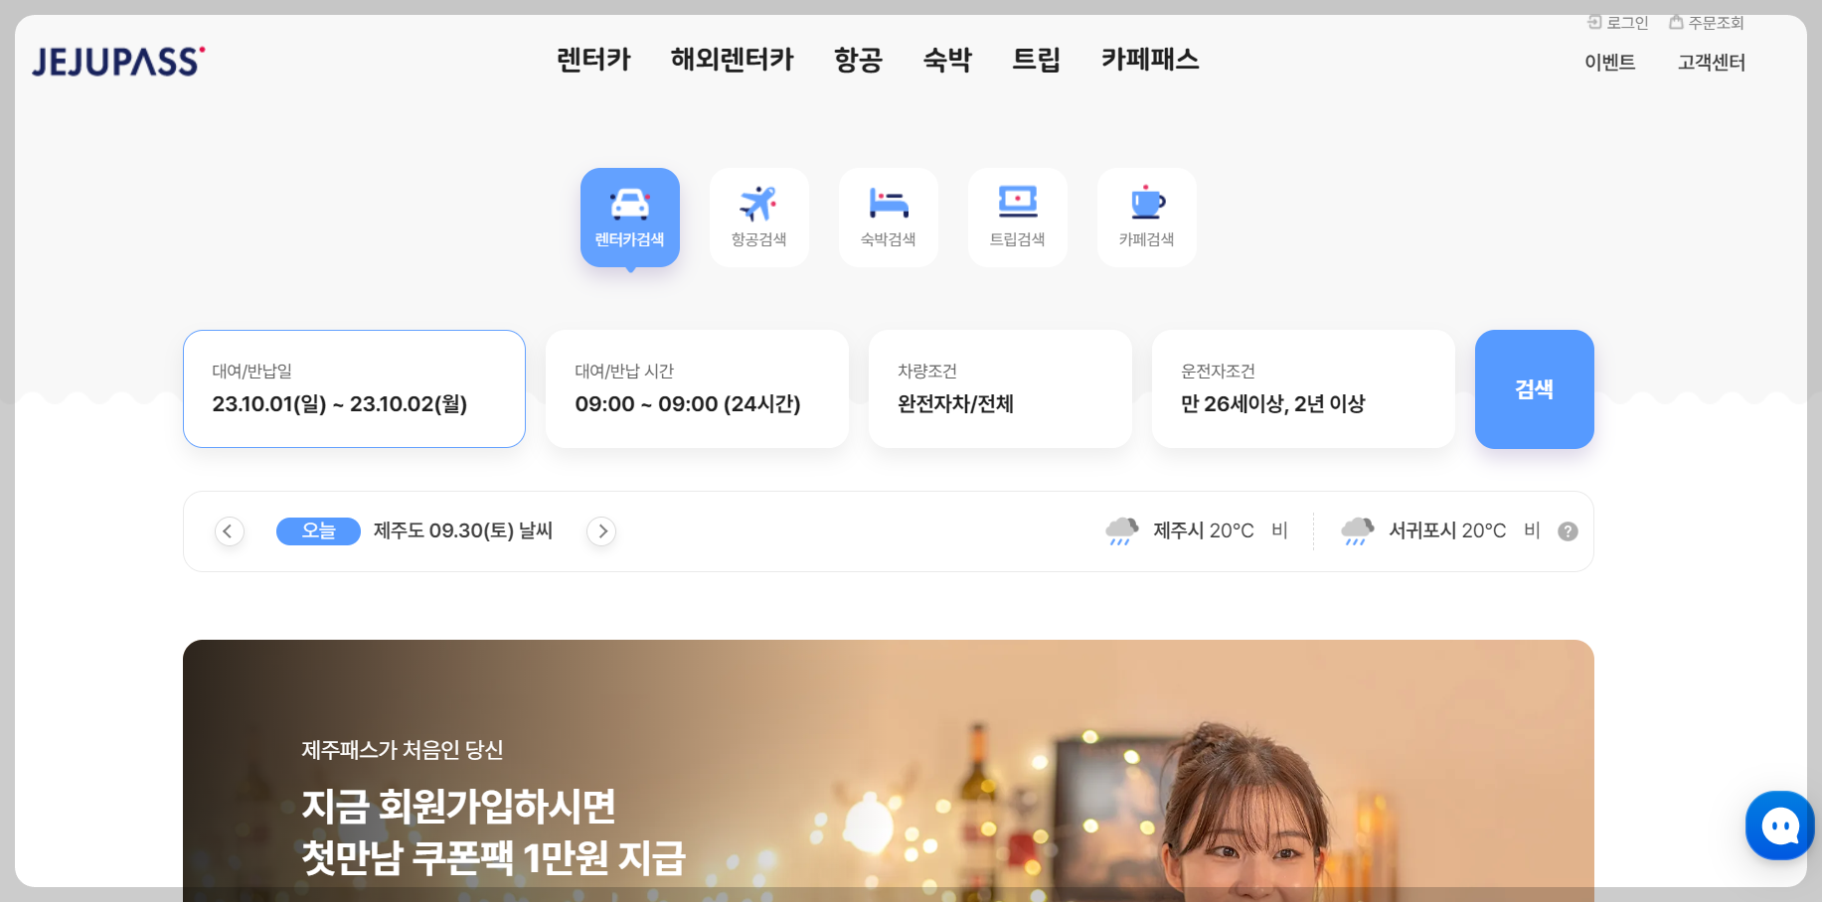
Task: Click the 로그인 login link
Action: point(1618,22)
